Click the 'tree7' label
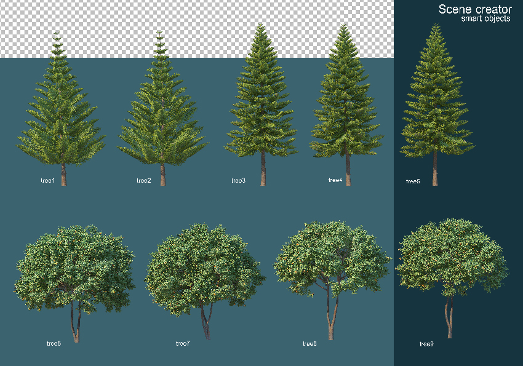This screenshot has width=523, height=366. point(183,343)
